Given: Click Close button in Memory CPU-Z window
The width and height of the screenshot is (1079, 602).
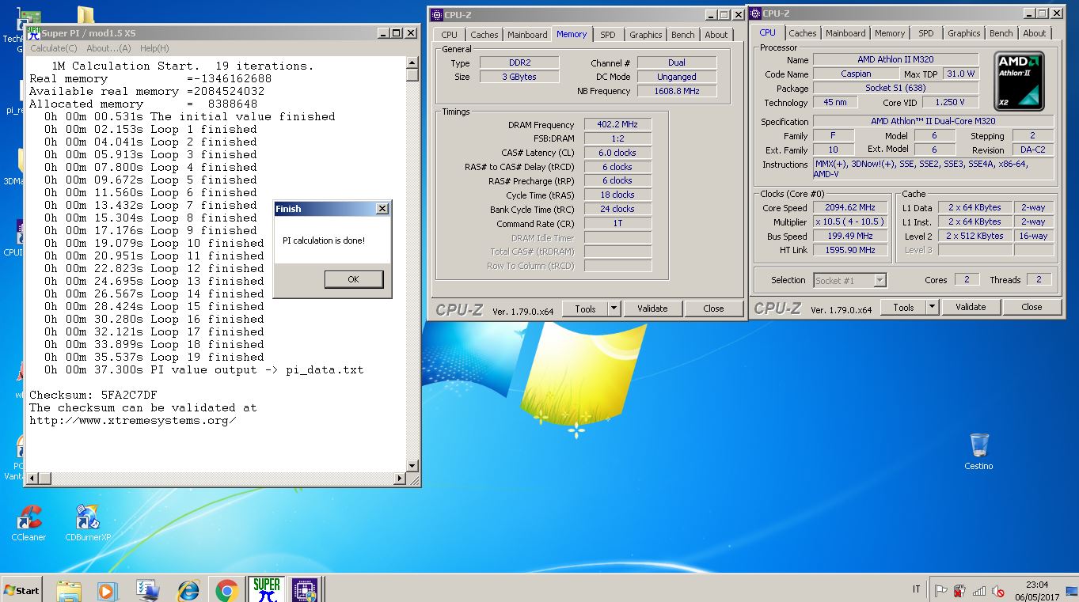Looking at the screenshot, I should (713, 309).
